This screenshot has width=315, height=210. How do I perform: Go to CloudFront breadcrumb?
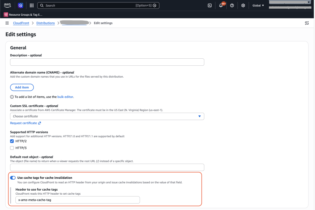click(x=21, y=23)
